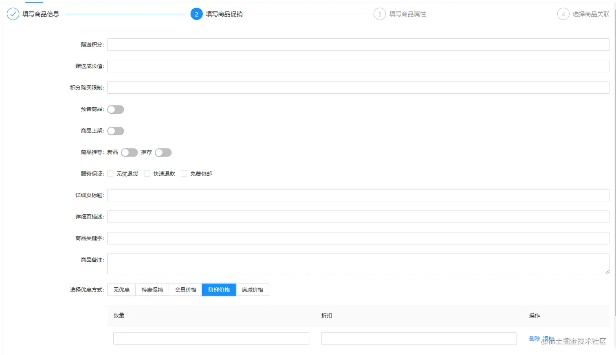The height and width of the screenshot is (355, 616).
Task: Toggle the 商品上架 switch
Action: 116,131
